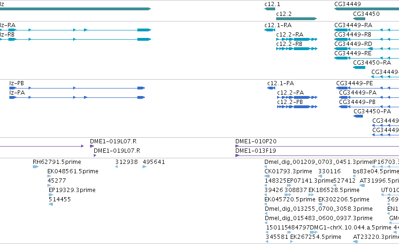
Task: Click feature 345581
Action: pyautogui.click(x=267, y=242)
